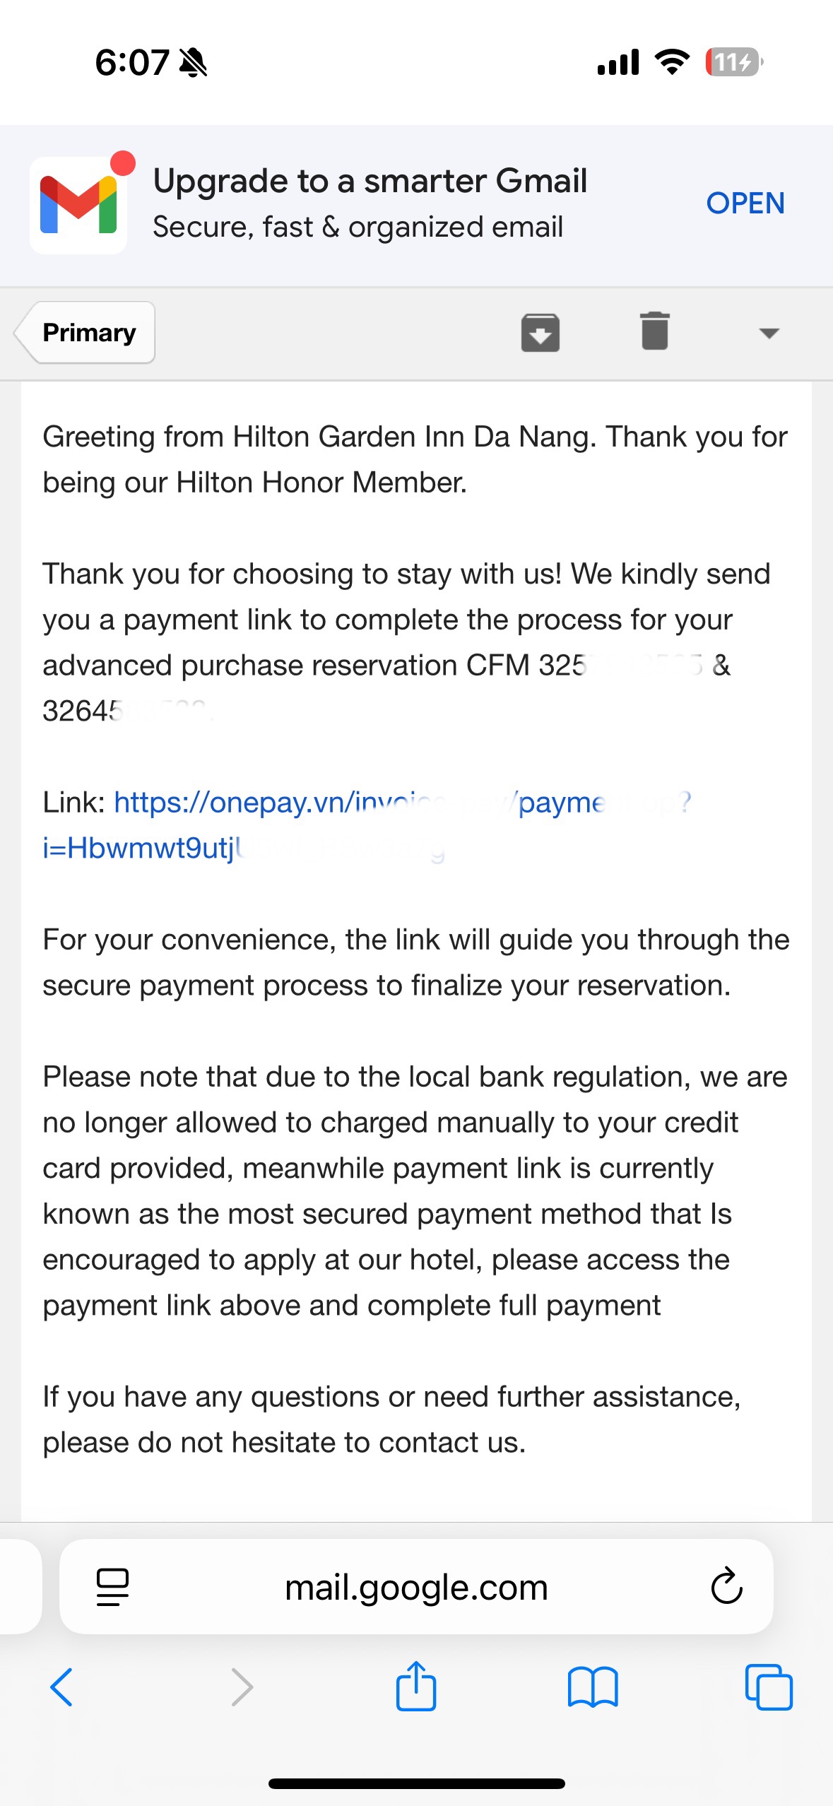
Task: Navigate forward in Safari
Action: tap(242, 1687)
